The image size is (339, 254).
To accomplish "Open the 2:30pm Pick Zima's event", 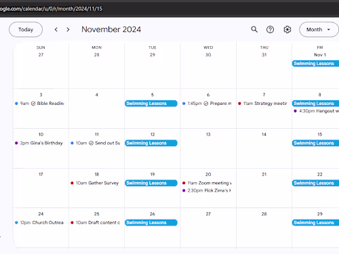I will coord(207,190).
